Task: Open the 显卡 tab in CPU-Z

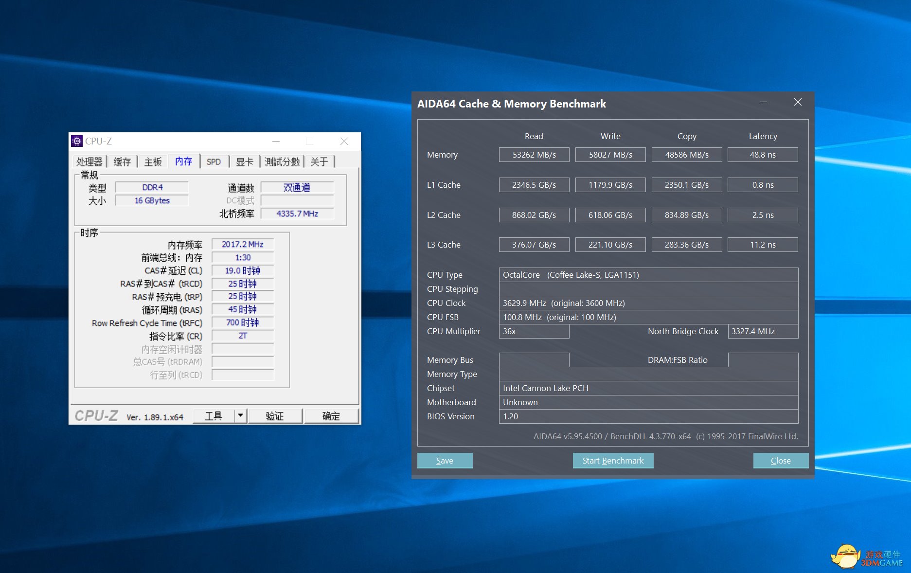Action: pyautogui.click(x=245, y=161)
